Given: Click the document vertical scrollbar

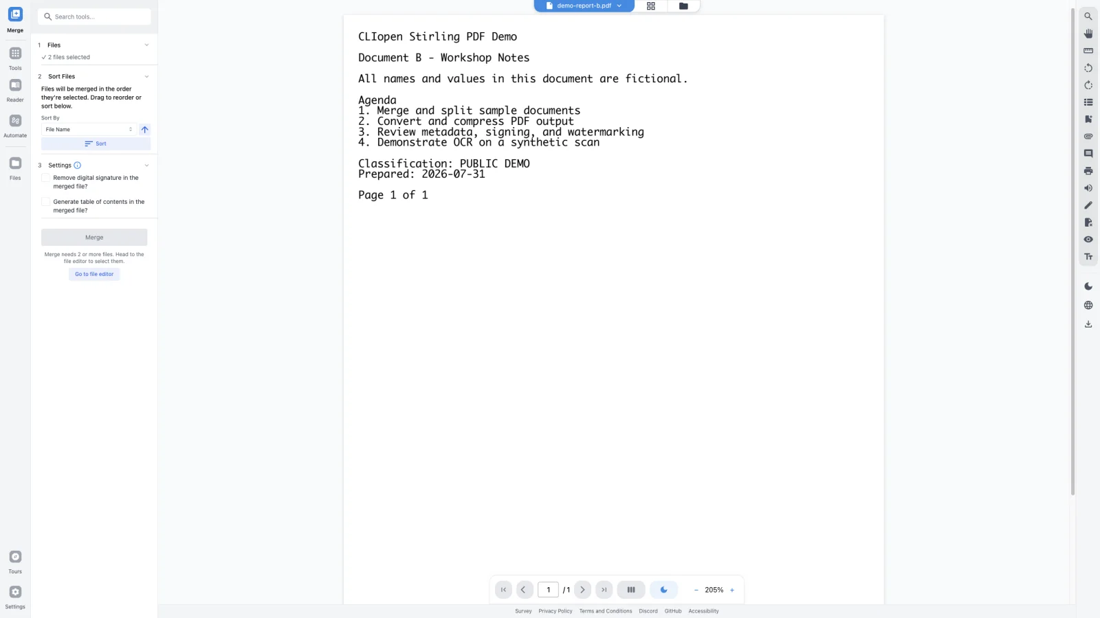Looking at the screenshot, I should pyautogui.click(x=1072, y=251).
